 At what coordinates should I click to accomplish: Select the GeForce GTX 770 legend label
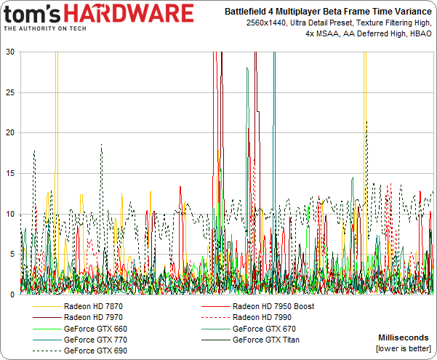(x=95, y=340)
